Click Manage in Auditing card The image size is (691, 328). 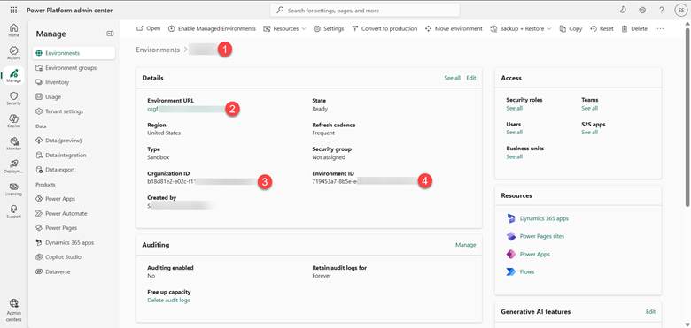[465, 245]
